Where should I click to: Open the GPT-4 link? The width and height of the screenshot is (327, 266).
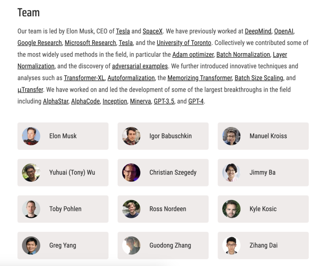pyautogui.click(x=196, y=101)
